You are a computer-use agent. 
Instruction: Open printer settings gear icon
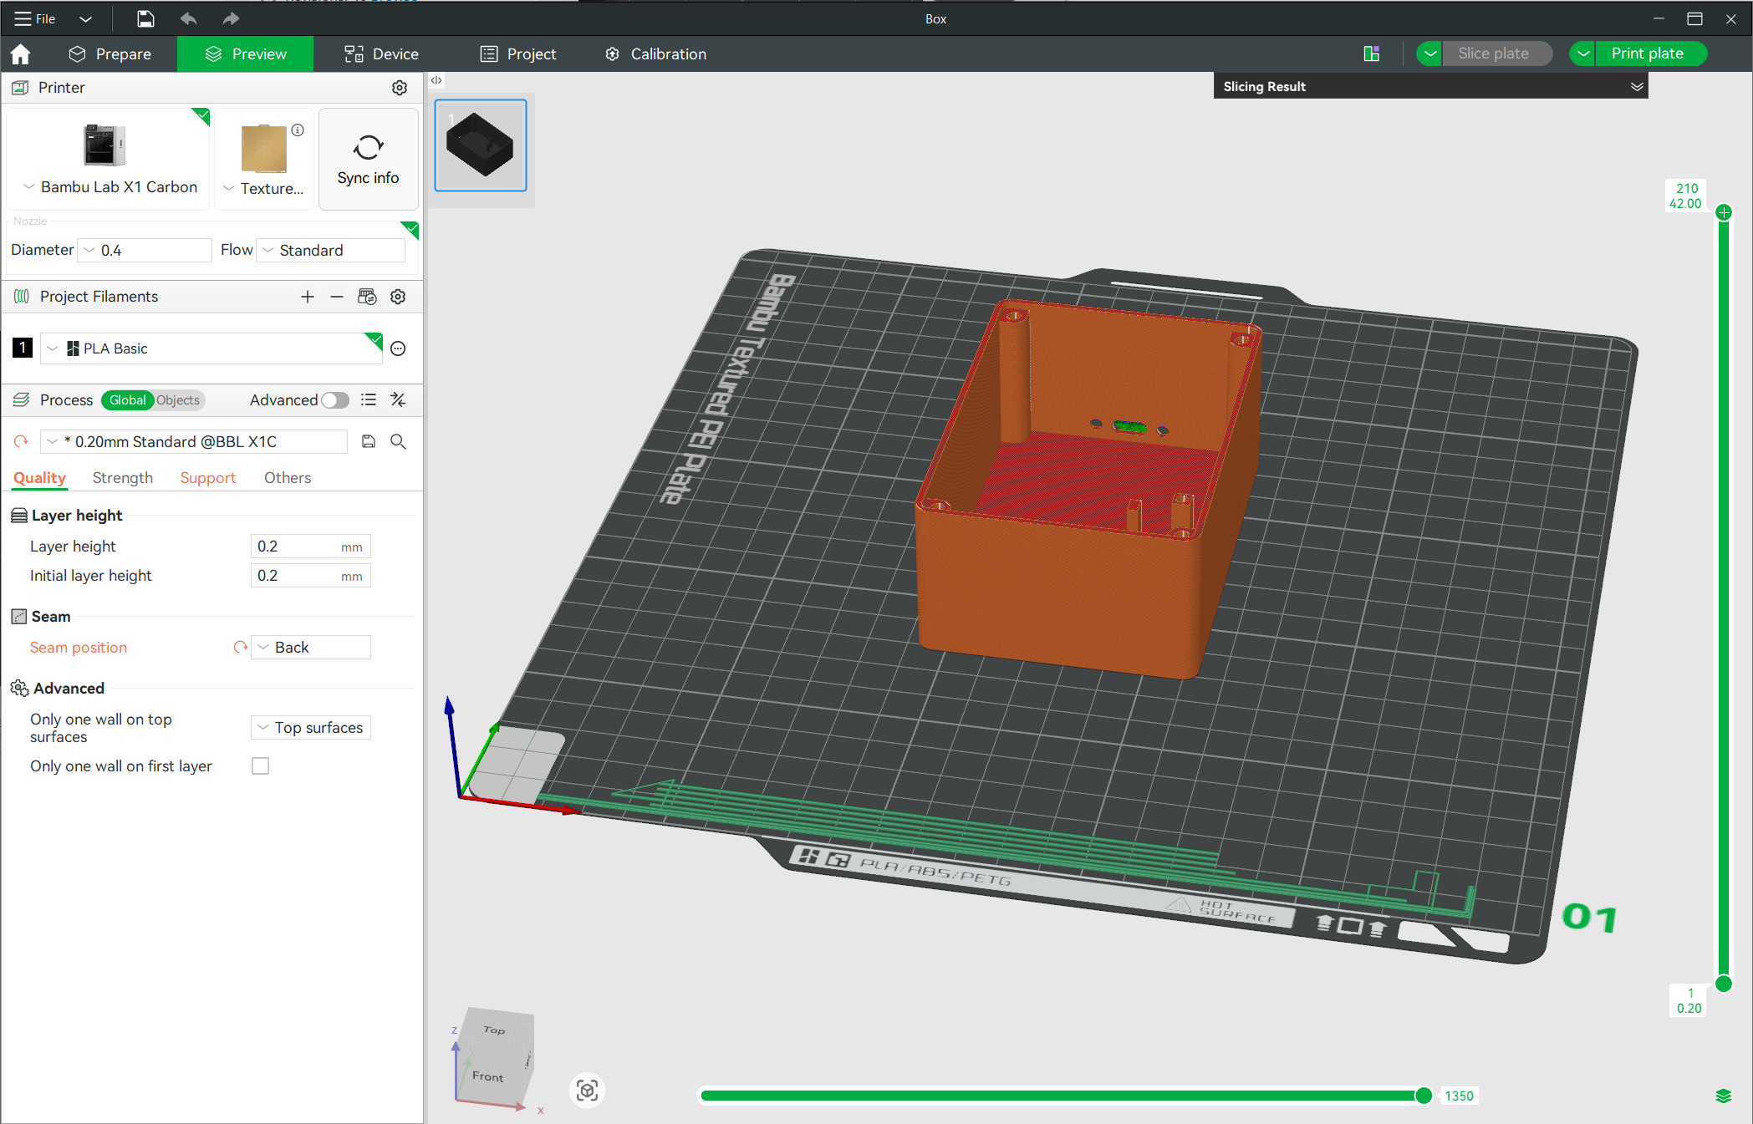pos(400,88)
